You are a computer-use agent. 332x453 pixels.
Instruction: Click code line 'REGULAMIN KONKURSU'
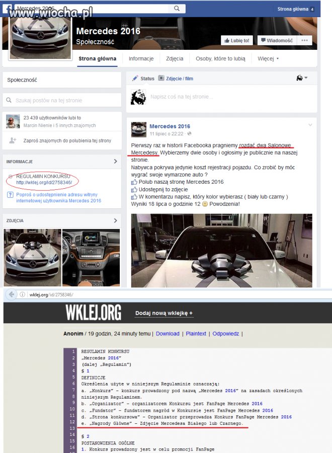[x=105, y=352]
